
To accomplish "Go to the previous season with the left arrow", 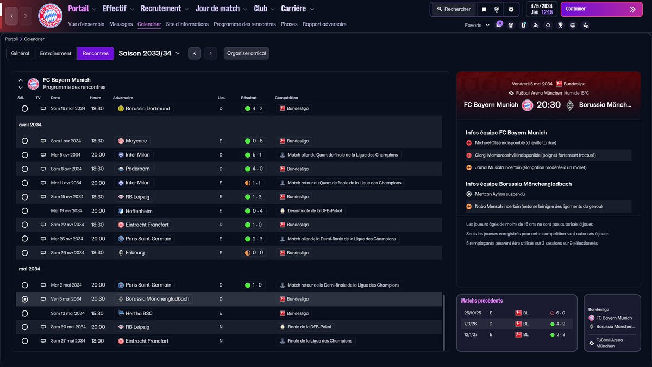I will pos(195,53).
